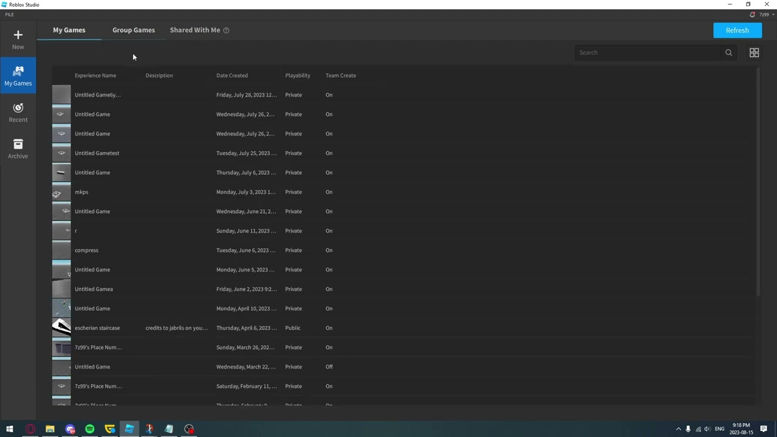Open the My Games sidebar section
This screenshot has width=777, height=437.
click(x=18, y=76)
